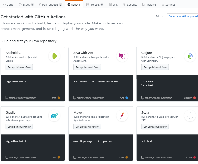
Task: Go to the Wiki tab
Action: click(114, 5)
